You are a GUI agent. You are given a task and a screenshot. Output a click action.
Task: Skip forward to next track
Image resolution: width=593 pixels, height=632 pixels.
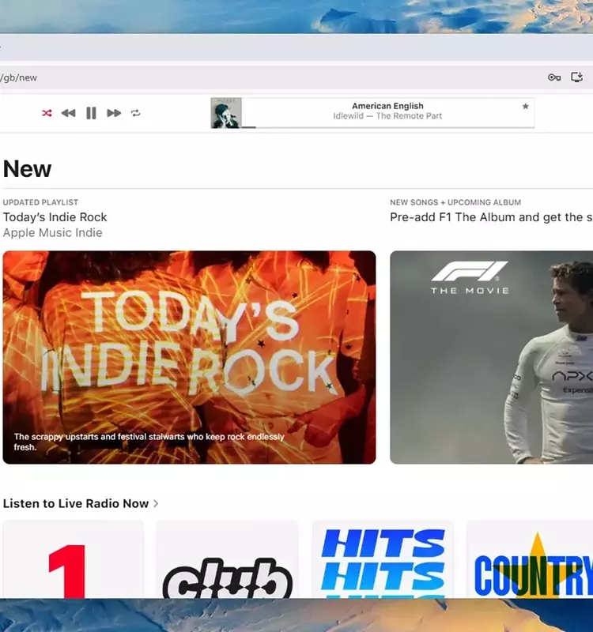coord(114,113)
